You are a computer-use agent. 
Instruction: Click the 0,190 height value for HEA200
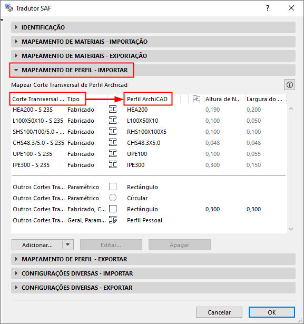[x=212, y=110]
